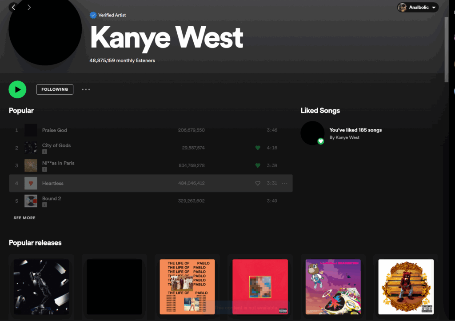Image resolution: width=455 pixels, height=321 pixels.
Task: Select the City of Gods track title
Action: [56, 145]
